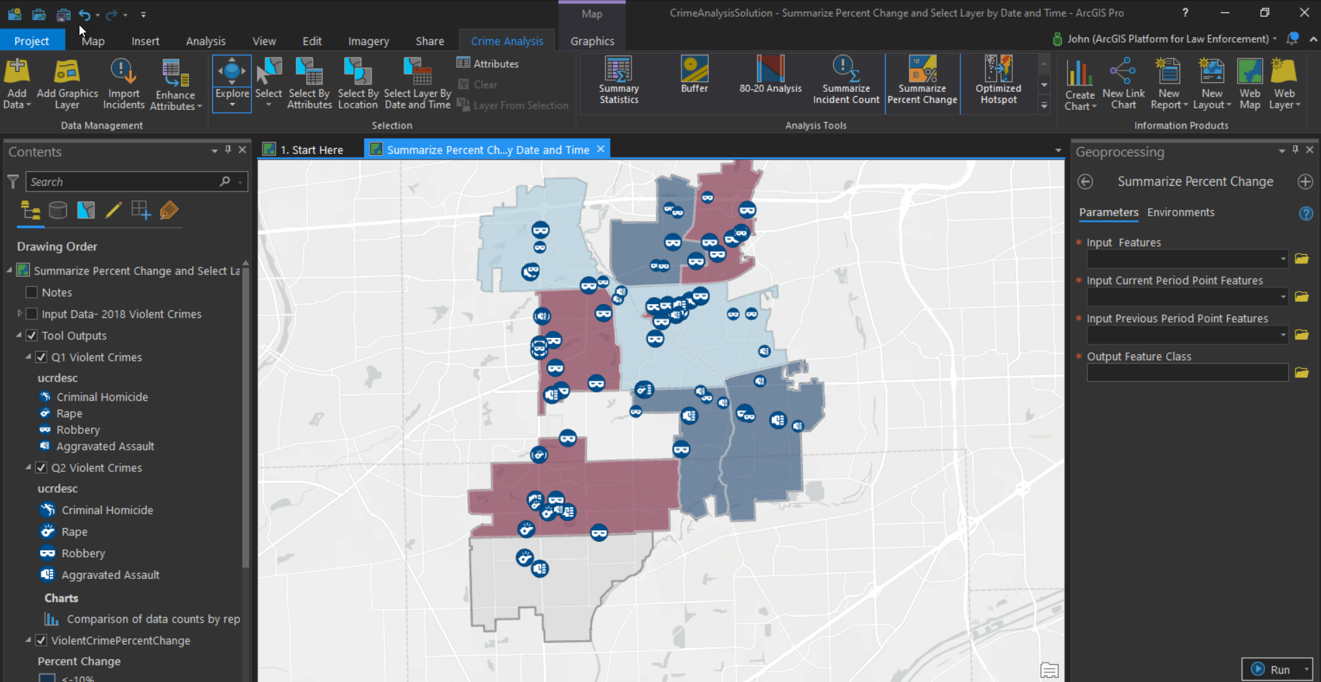Open the Imagery ribbon tab
1321x682 pixels.
coord(368,41)
